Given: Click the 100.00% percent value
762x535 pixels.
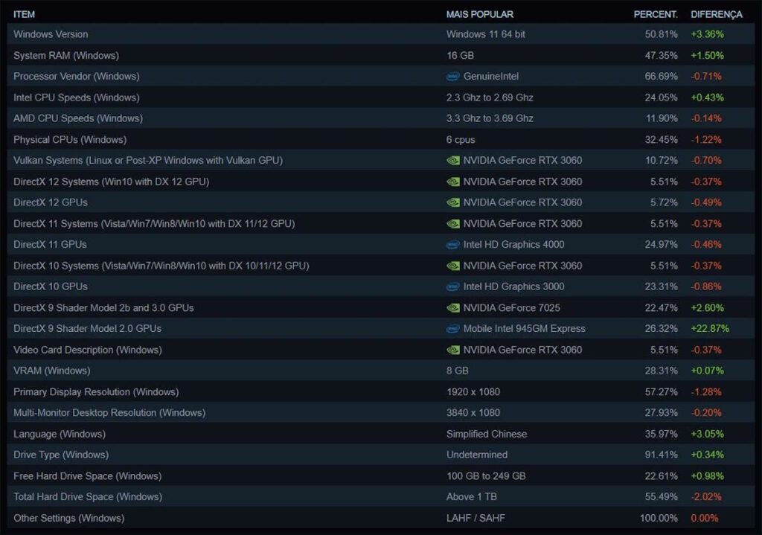Looking at the screenshot, I should [659, 518].
